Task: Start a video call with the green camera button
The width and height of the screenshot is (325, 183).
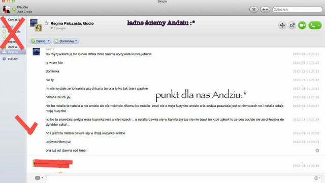Action: pos(302,25)
